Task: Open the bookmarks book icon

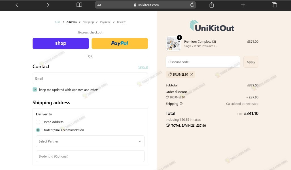Action: (x=79, y=5)
